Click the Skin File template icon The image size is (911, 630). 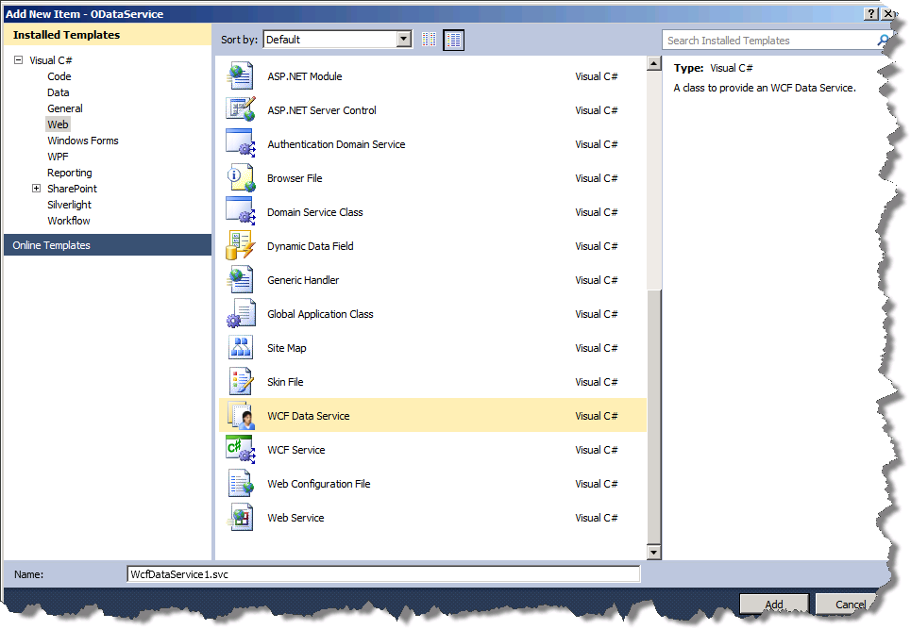[241, 381]
